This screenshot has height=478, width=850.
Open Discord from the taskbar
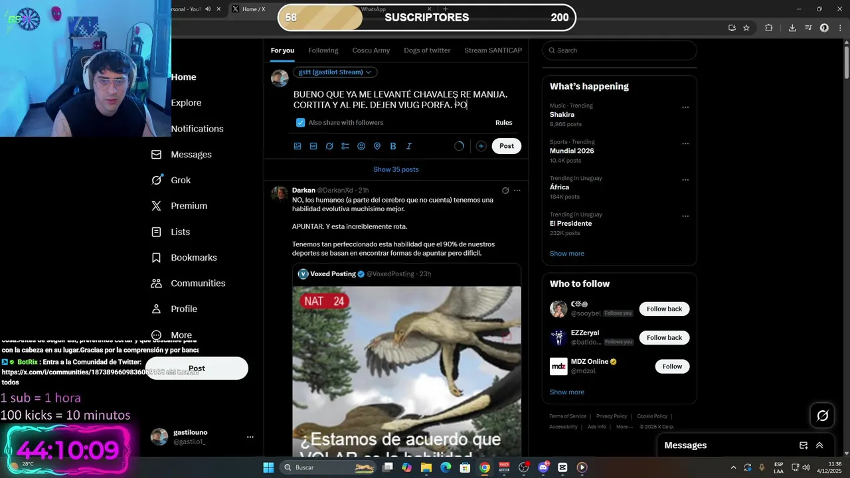click(x=543, y=467)
